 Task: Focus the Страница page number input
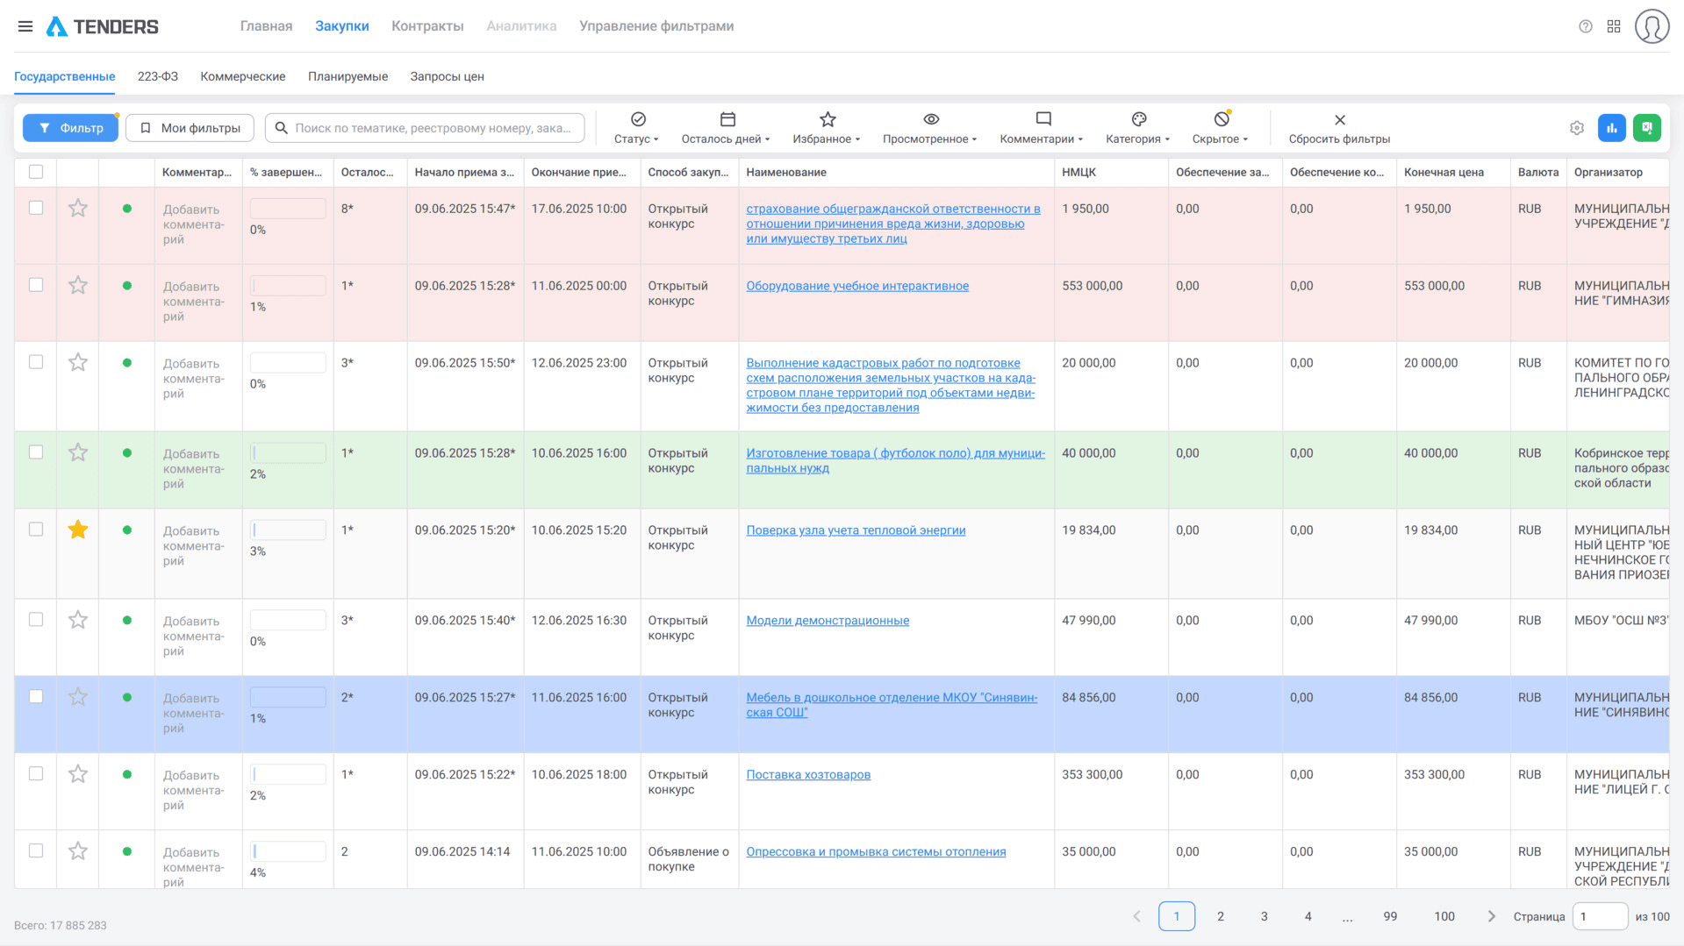[1600, 916]
